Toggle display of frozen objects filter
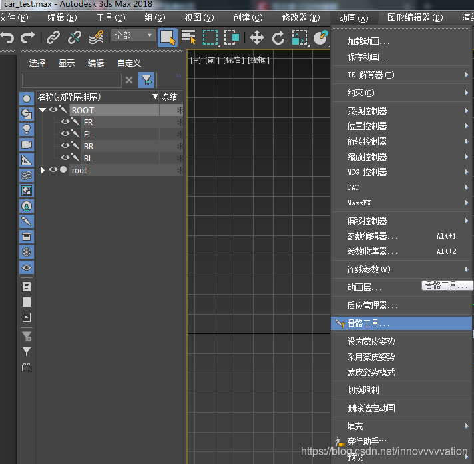Viewport: 474px width, 464px height. click(27, 252)
